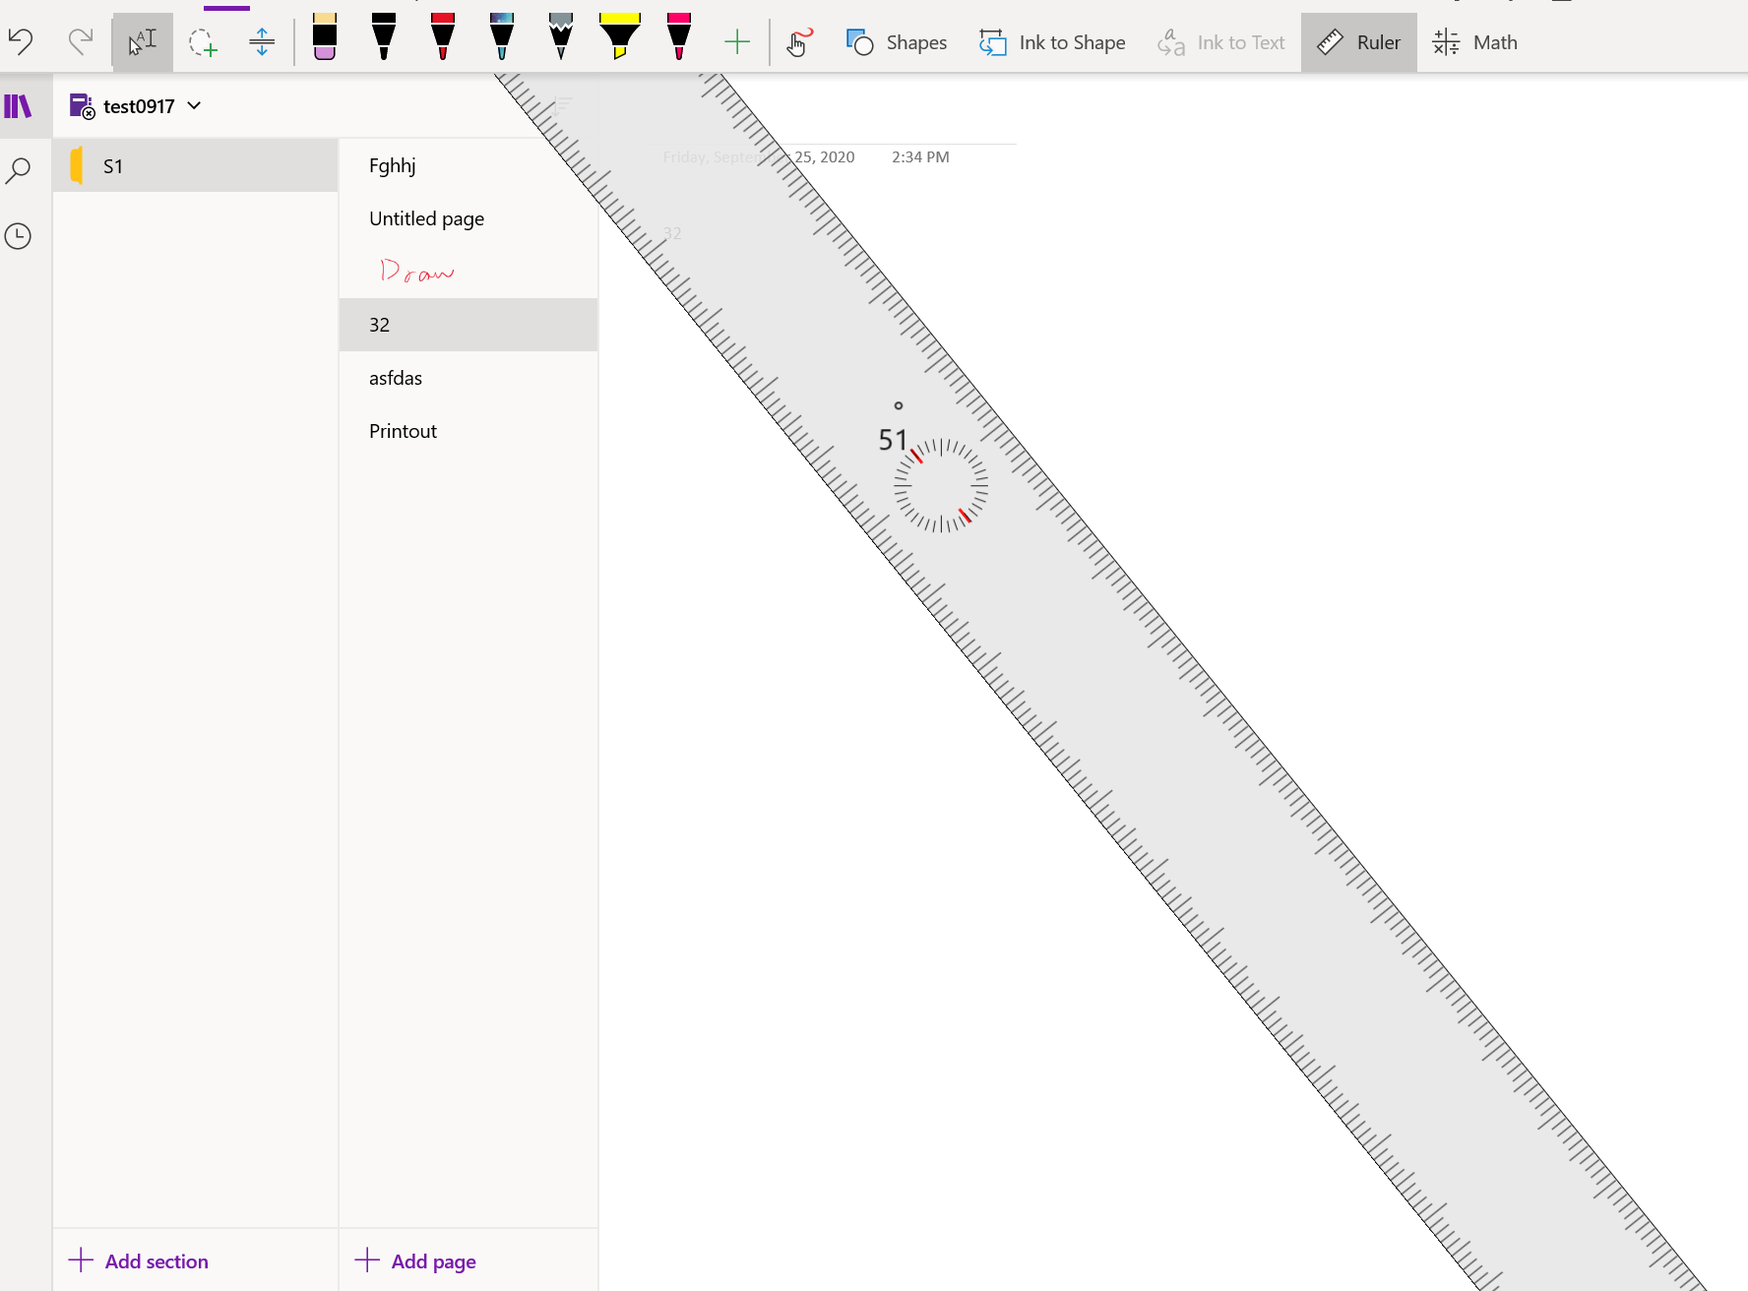Add a new pen with plus icon
The image size is (1748, 1291).
point(737,41)
